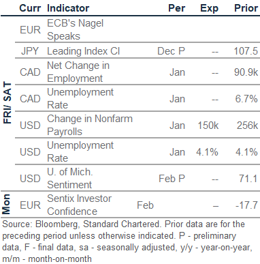This screenshot has height=264, width=260.
Task: Click the 107.5 prior value
Action: 246,51
